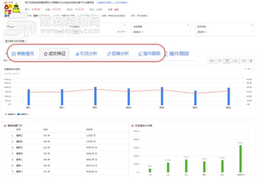258x178 pixels.
Task: Open the calendar date picker icon
Action: click(x=251, y=61)
